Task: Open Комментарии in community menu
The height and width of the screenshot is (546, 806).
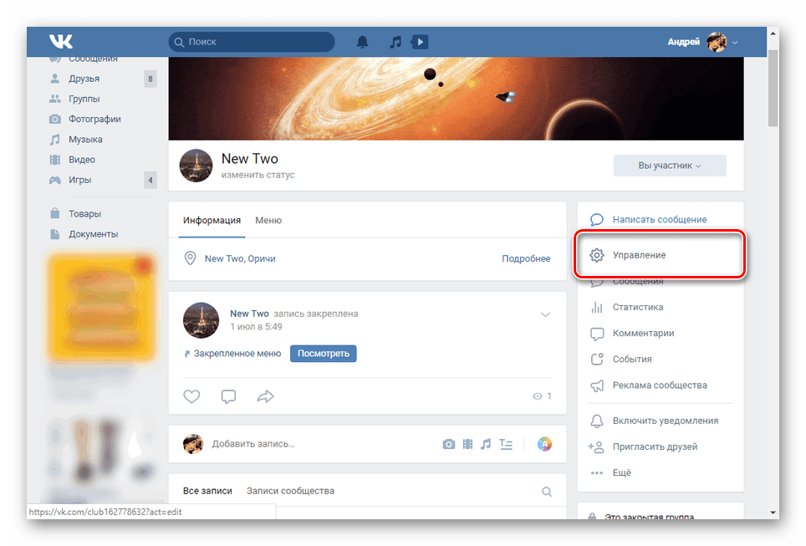Action: [643, 333]
